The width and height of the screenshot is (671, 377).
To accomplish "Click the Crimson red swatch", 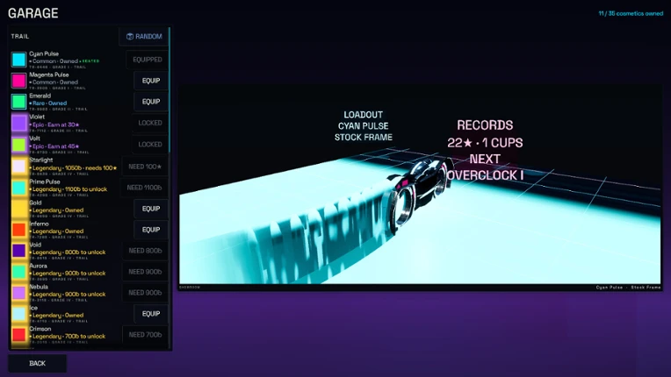I will (18, 335).
